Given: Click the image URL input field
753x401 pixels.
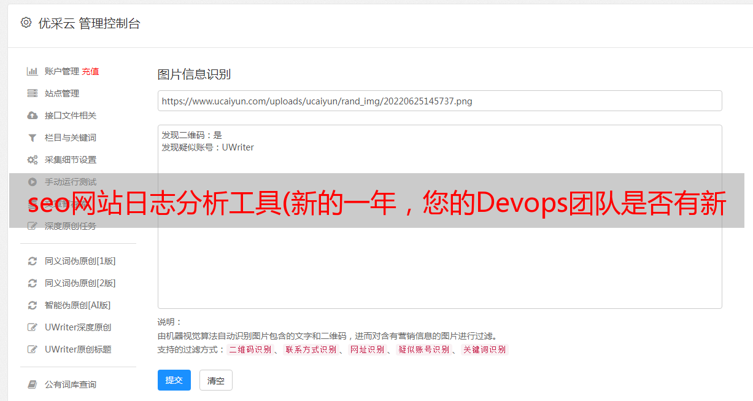Looking at the screenshot, I should point(439,101).
